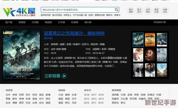
Task: Filter by year 2013
Action: [101, 99]
